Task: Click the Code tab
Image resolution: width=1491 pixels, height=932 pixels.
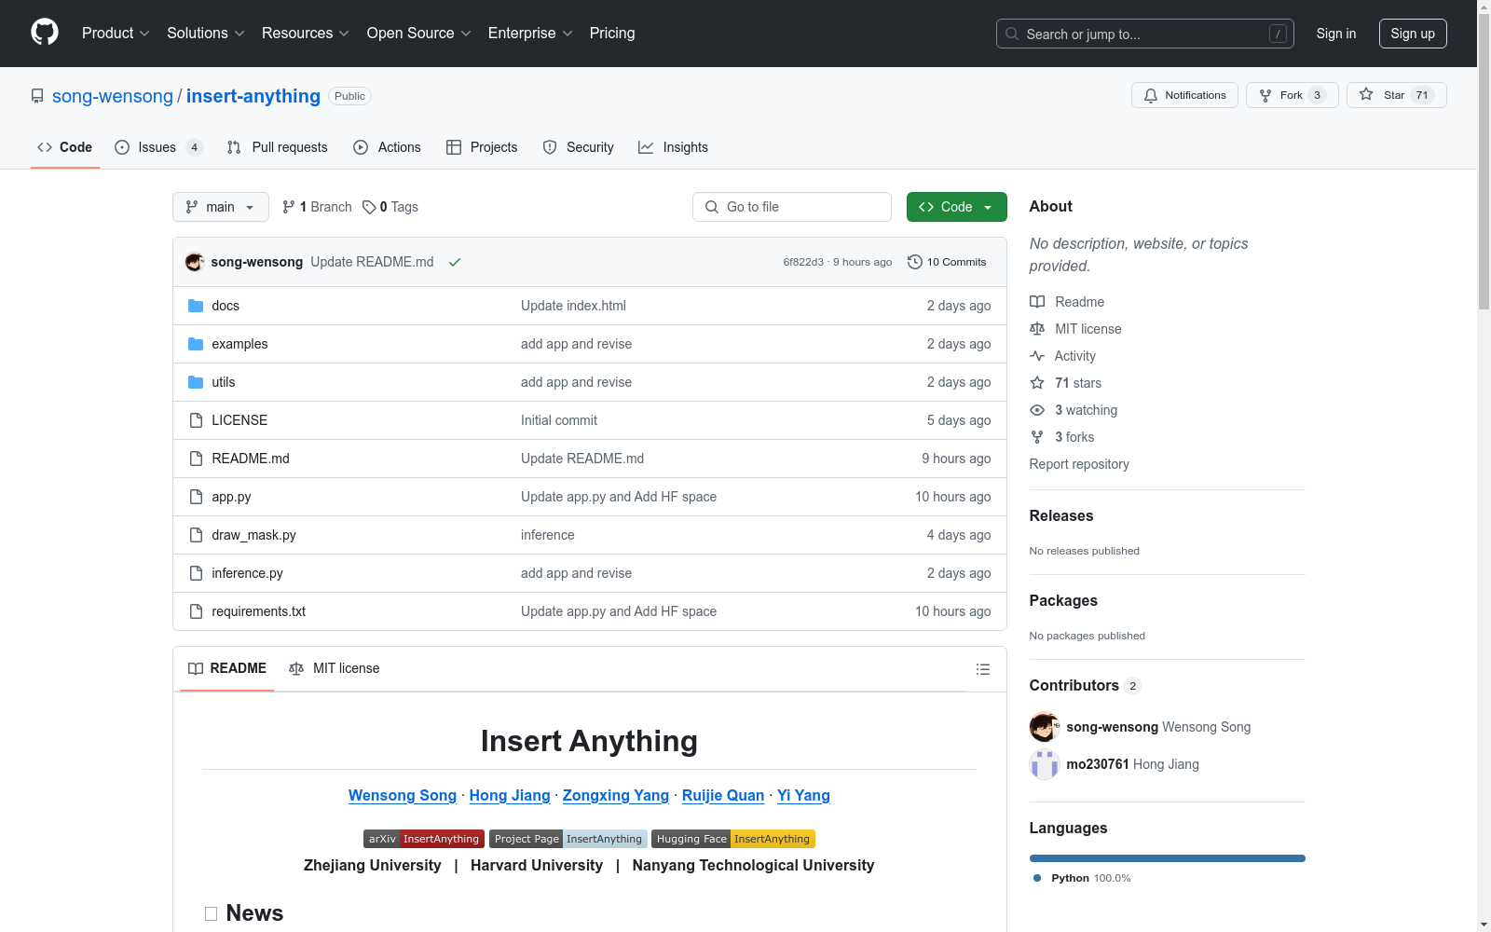Action: (x=65, y=147)
